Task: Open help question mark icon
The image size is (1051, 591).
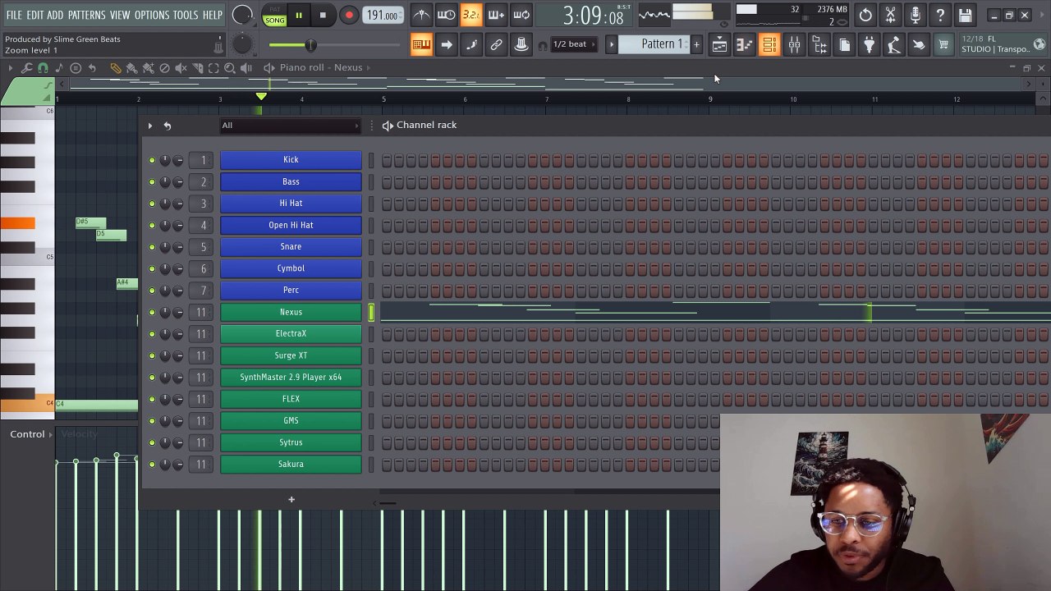Action: click(x=940, y=15)
